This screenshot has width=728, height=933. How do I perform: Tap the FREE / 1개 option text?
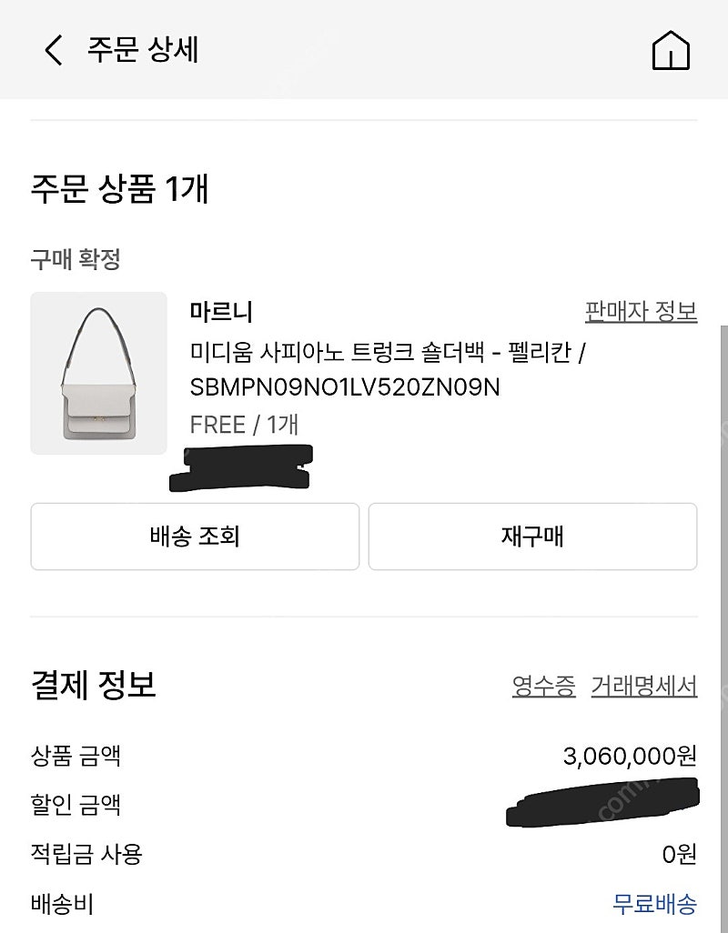coord(244,425)
